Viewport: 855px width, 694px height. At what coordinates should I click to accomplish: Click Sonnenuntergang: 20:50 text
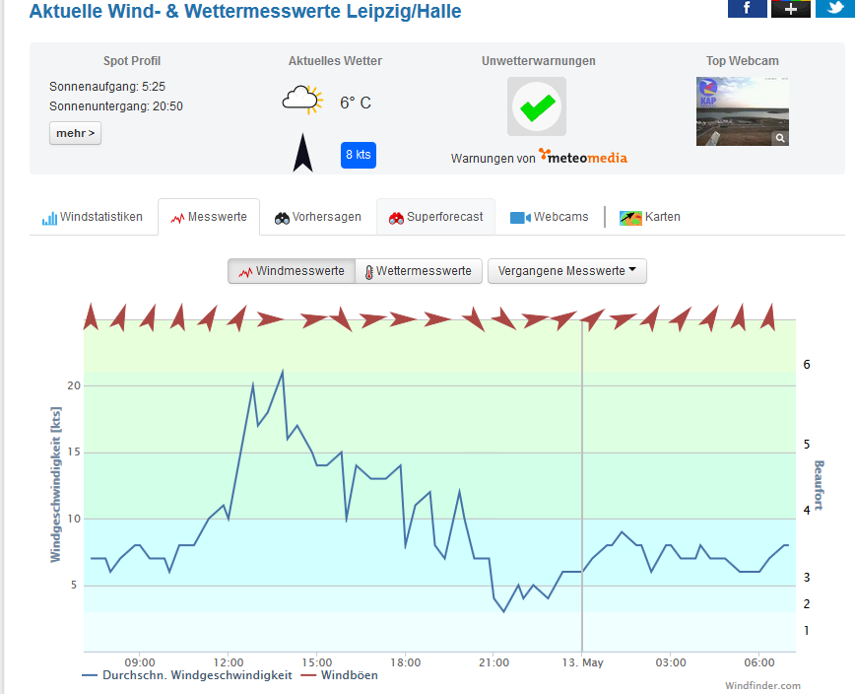[116, 106]
